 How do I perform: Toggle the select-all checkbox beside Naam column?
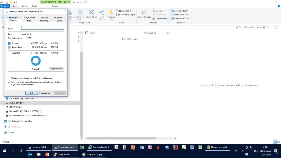(87, 33)
